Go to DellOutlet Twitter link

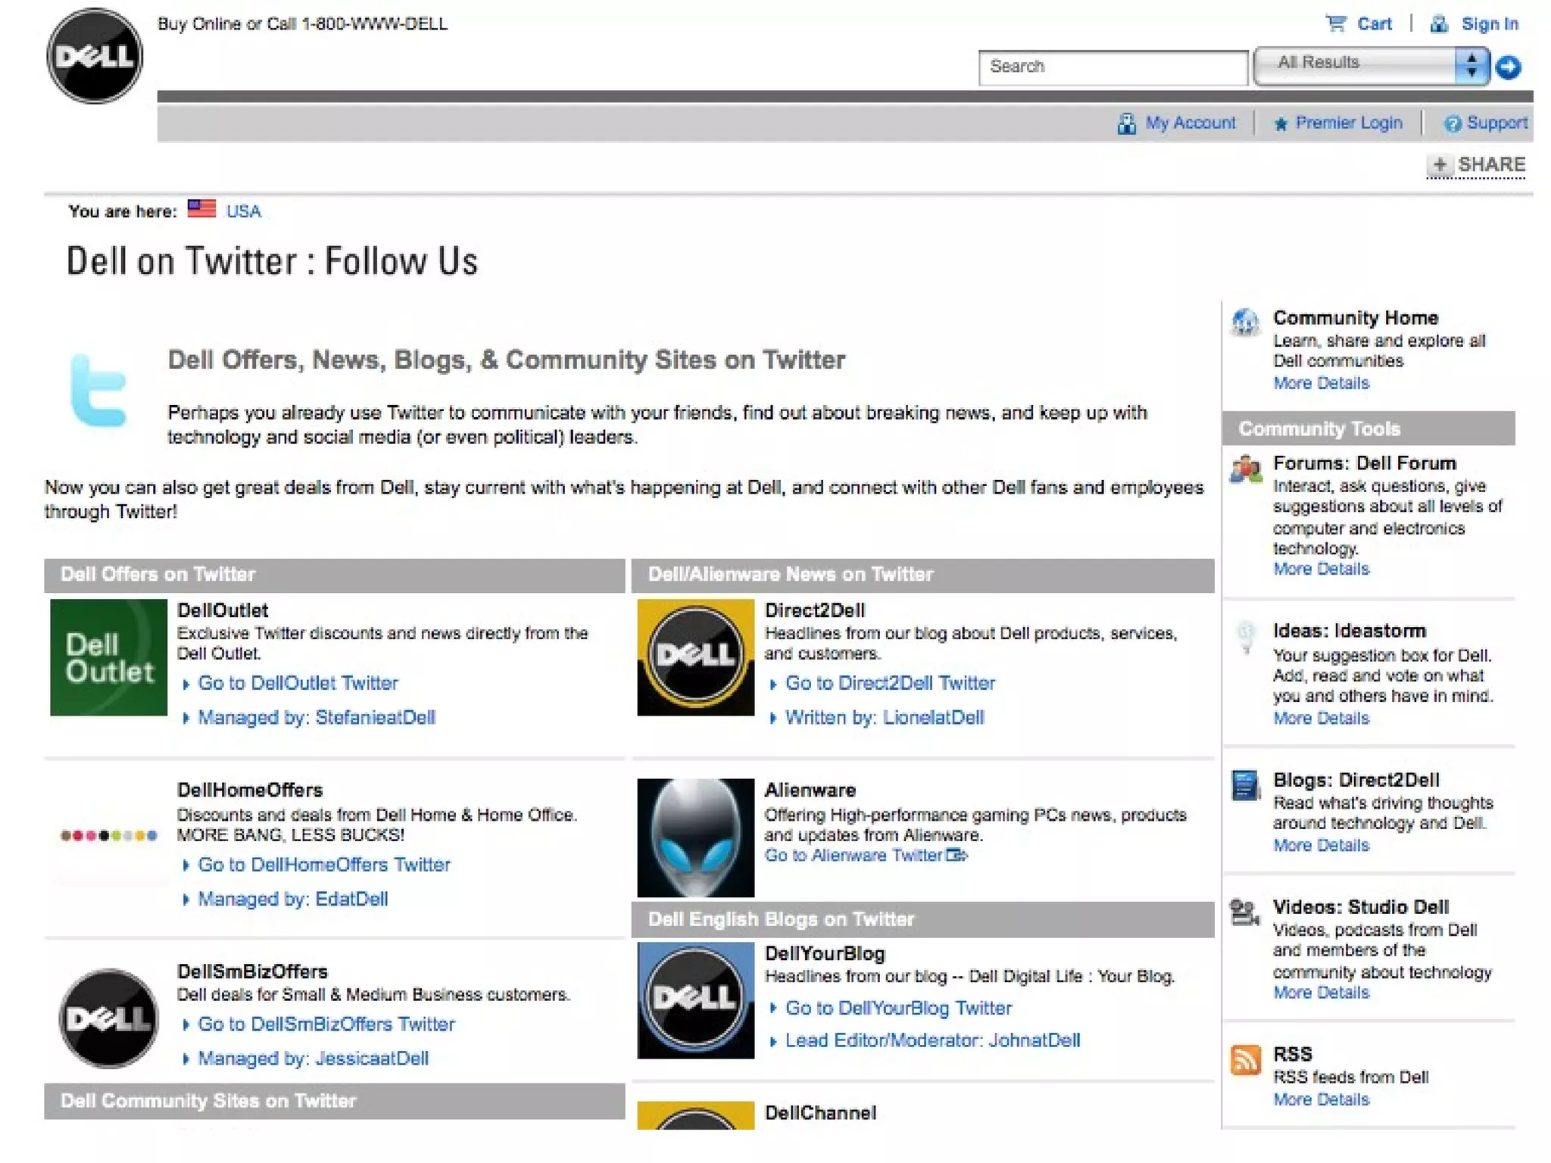[298, 683]
